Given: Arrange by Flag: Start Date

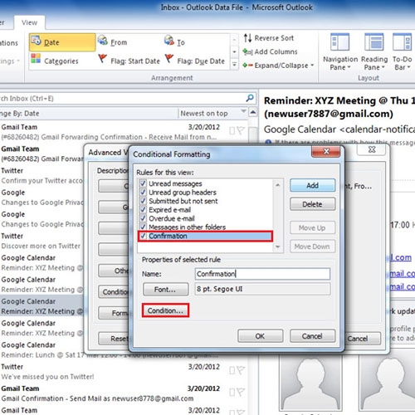Looking at the screenshot, I should pos(129,61).
